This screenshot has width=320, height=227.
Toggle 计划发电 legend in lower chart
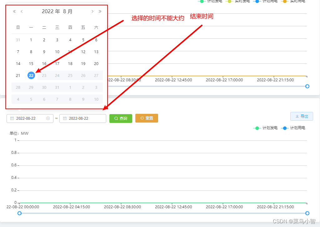[x=265, y=128]
